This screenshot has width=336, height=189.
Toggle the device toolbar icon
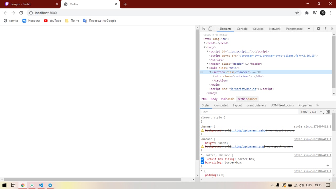click(210, 29)
